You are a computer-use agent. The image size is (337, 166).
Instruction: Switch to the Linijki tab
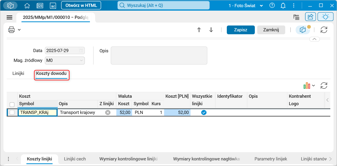point(18,73)
